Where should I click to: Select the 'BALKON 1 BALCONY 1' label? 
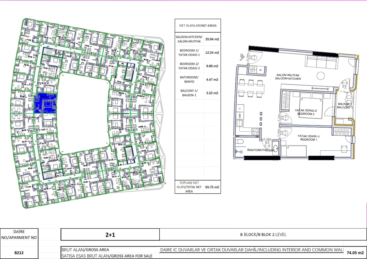point(345,106)
